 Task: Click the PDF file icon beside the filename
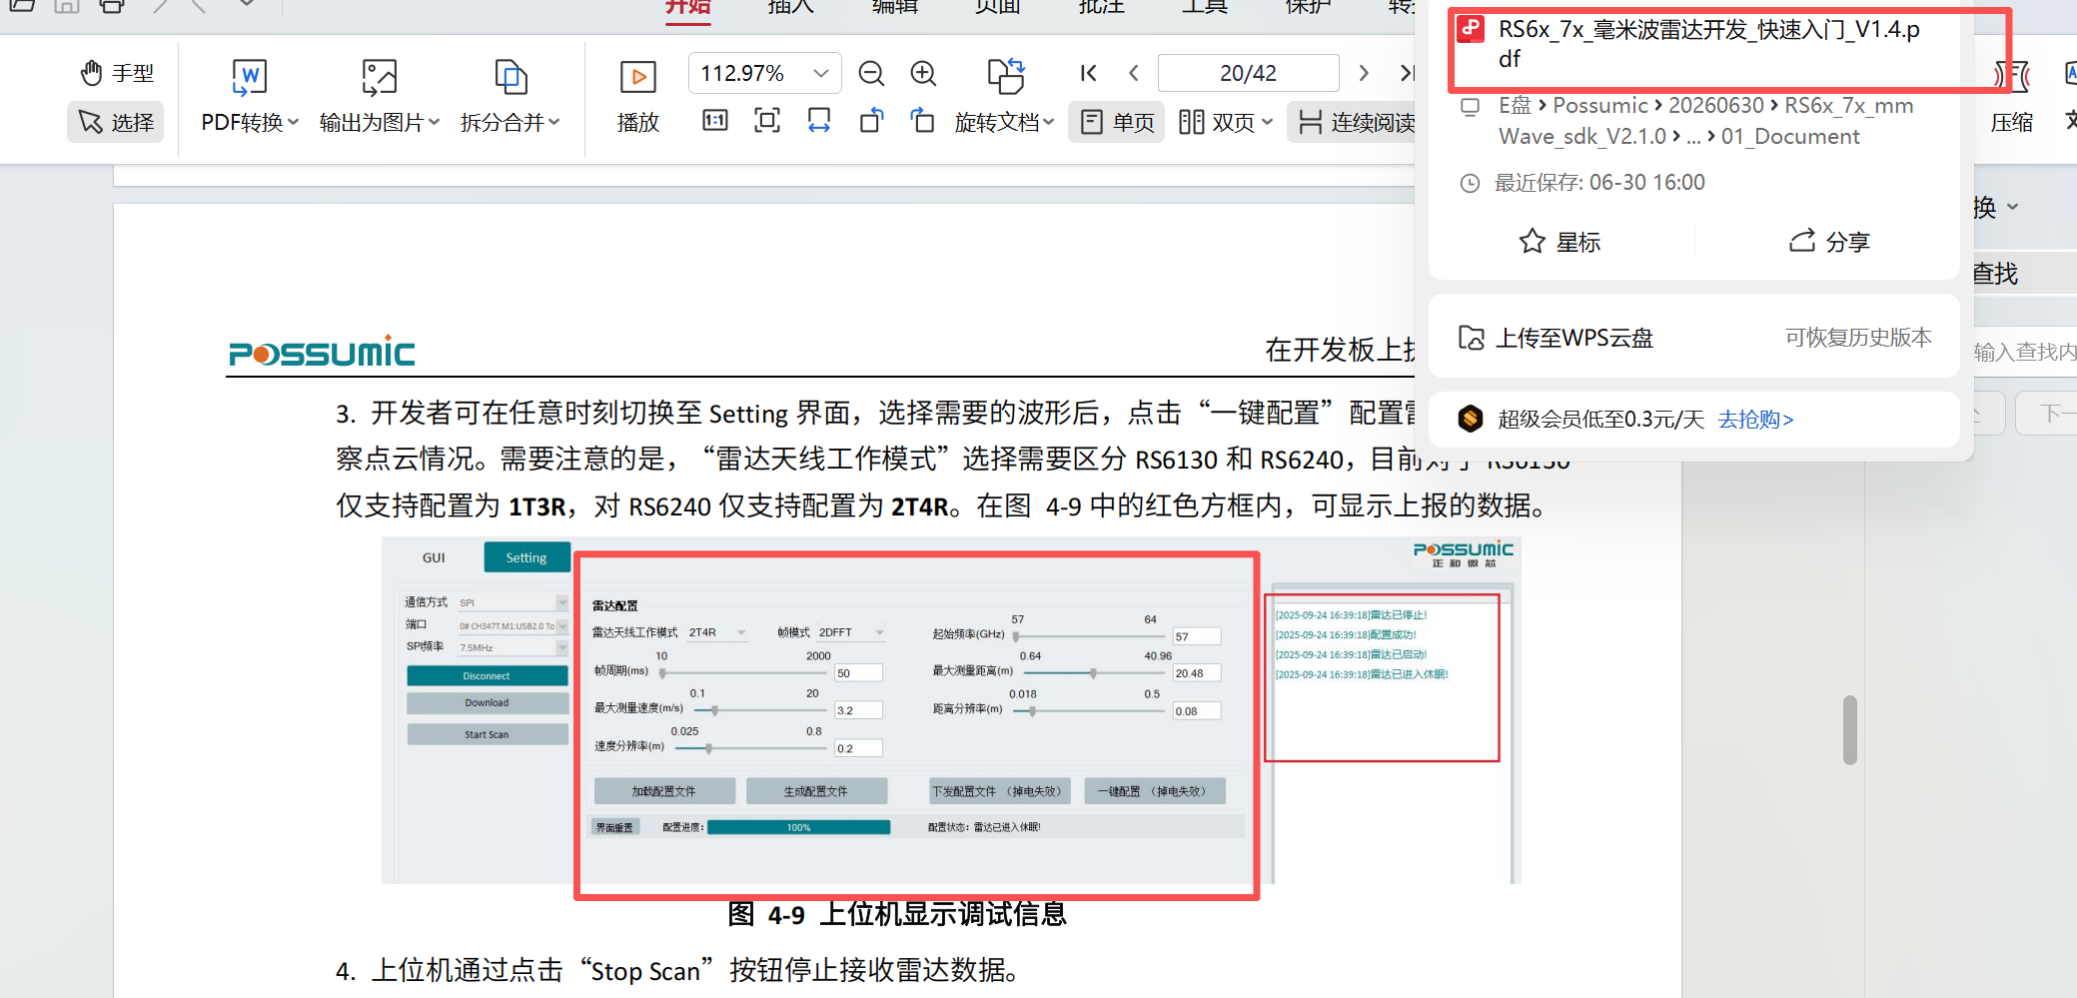[1471, 29]
